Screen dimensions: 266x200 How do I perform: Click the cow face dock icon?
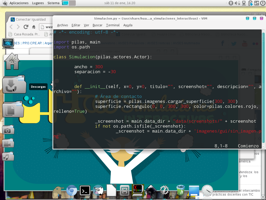coord(98,190)
